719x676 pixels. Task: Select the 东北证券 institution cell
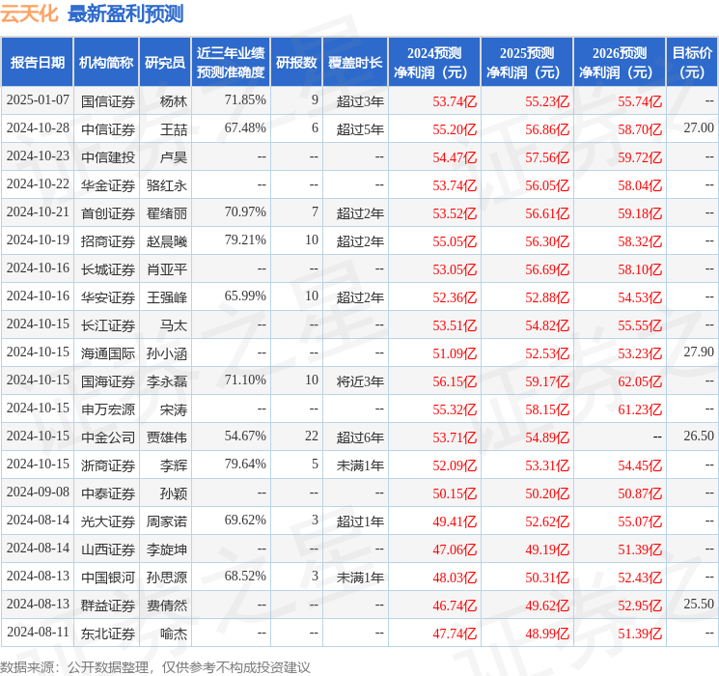108,634
